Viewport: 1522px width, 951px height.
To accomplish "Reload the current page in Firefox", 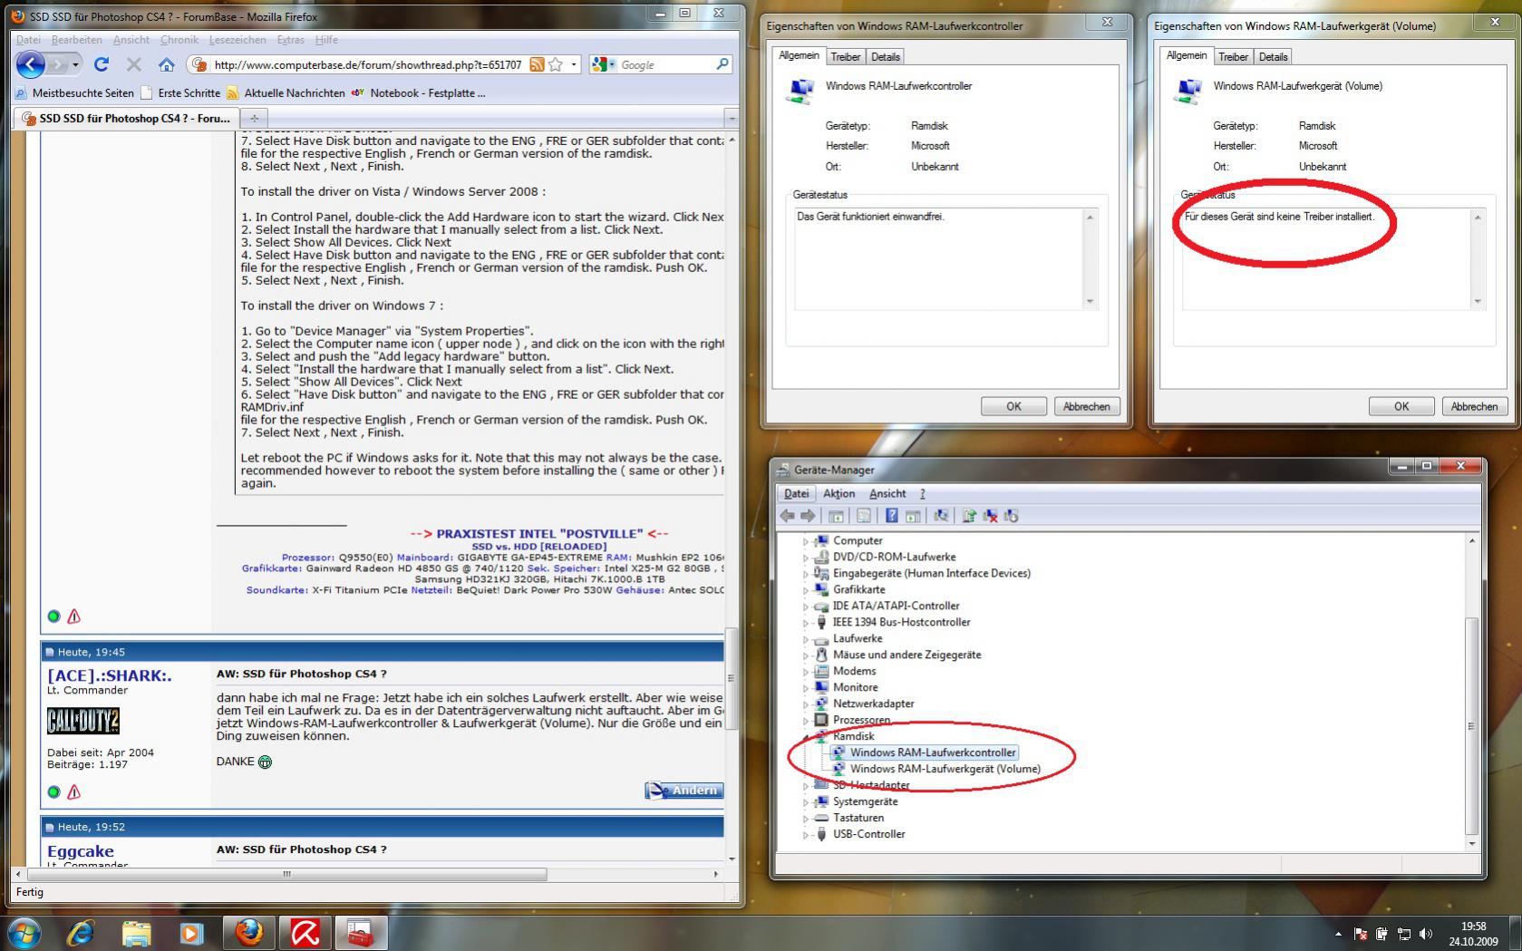I will coord(102,64).
